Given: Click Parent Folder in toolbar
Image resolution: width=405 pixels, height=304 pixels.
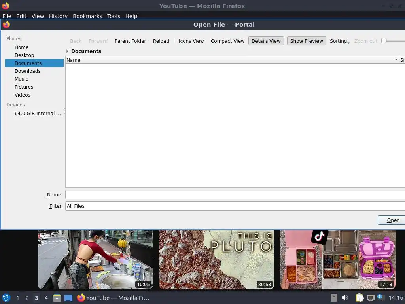Looking at the screenshot, I should pos(131,41).
